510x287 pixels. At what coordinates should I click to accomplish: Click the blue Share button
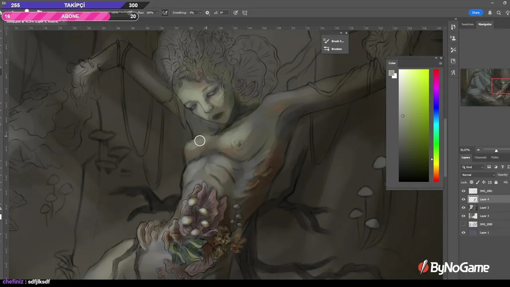coord(476,13)
